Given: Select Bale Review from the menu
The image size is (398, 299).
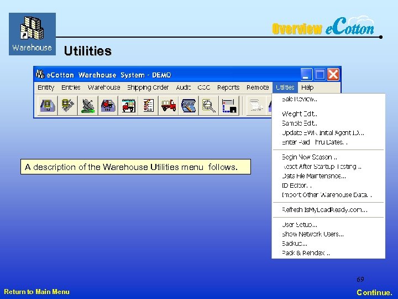Looking at the screenshot, I should pyautogui.click(x=300, y=99).
